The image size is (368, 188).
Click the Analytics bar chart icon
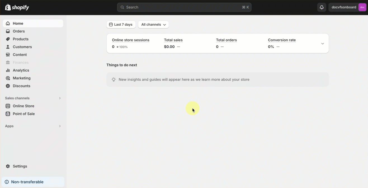coord(8,70)
